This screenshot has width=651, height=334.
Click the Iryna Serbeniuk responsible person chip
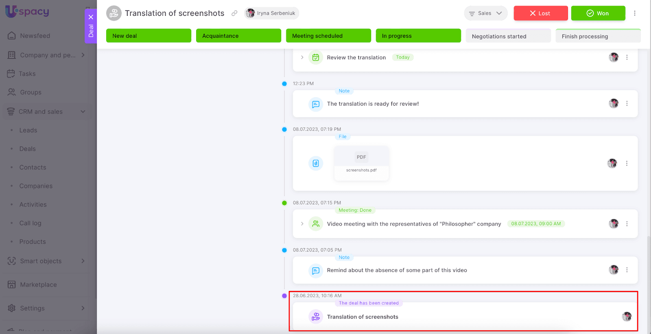(x=271, y=13)
